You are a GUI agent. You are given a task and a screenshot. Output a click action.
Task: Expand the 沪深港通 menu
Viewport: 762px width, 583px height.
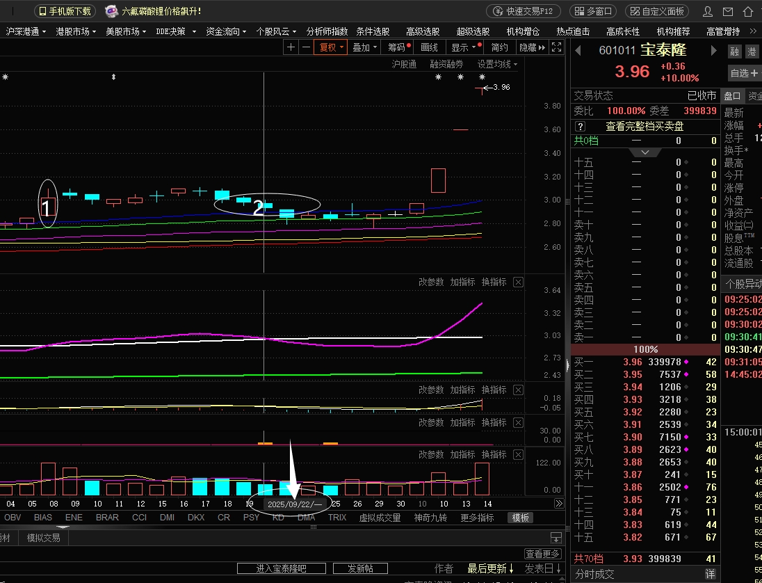click(x=26, y=31)
